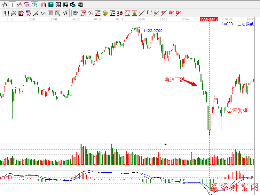
Task: Open the calendar icon showing 21
Action: tap(43, 5)
